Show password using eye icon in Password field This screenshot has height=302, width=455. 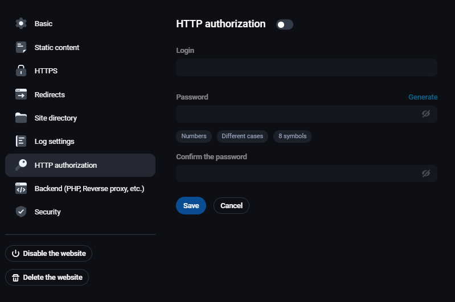(425, 114)
